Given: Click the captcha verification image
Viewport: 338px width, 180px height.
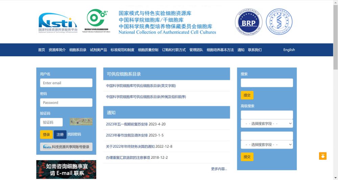Looking at the screenshot, I should point(81,122).
